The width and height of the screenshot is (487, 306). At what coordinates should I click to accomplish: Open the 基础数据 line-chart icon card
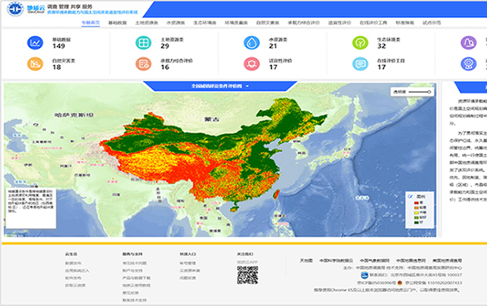35,43
